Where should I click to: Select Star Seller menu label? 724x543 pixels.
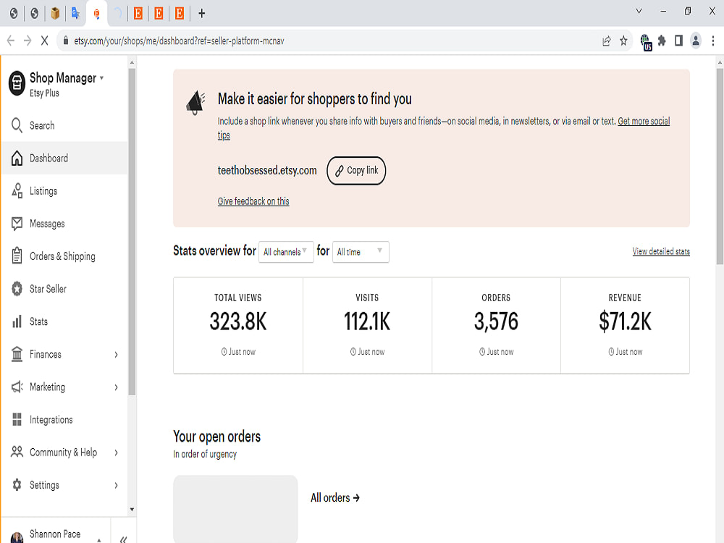tap(48, 289)
